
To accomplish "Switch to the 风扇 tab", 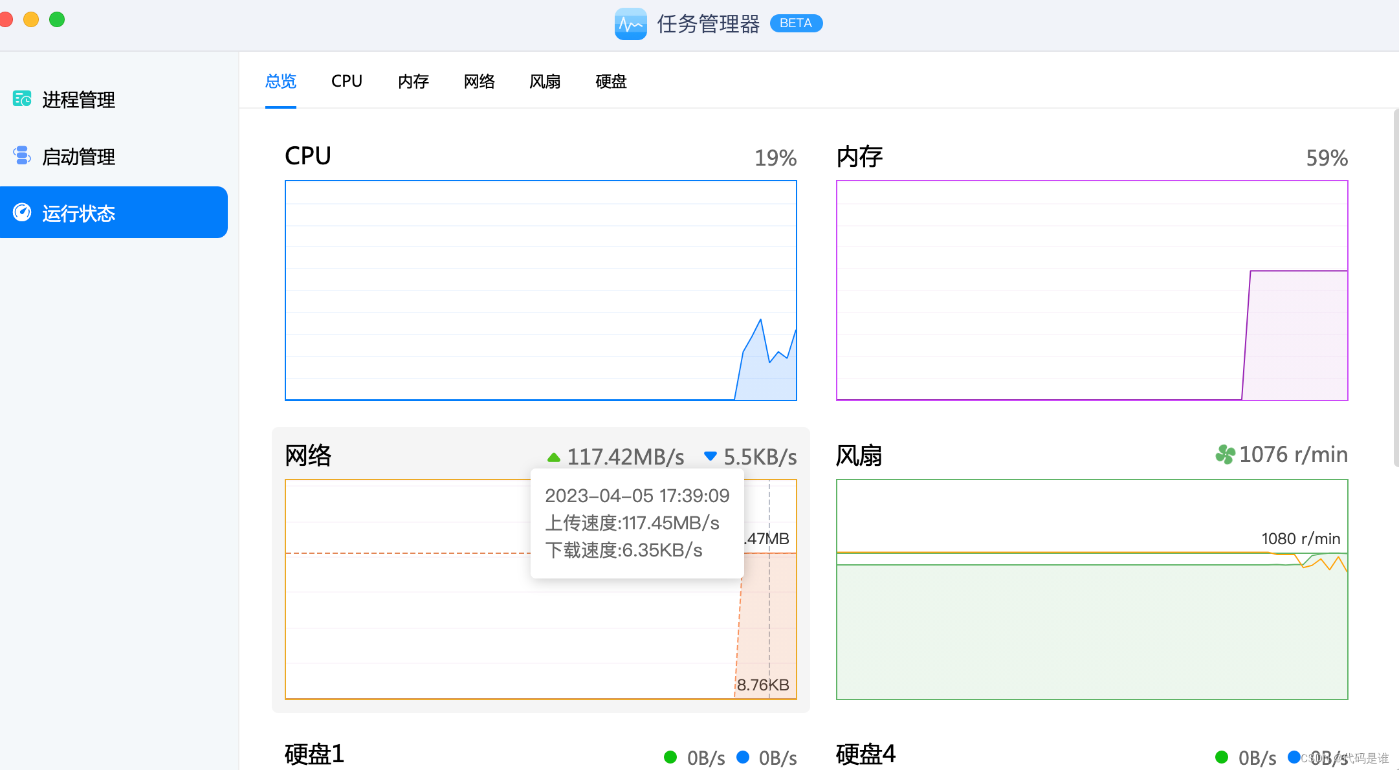I will (545, 82).
